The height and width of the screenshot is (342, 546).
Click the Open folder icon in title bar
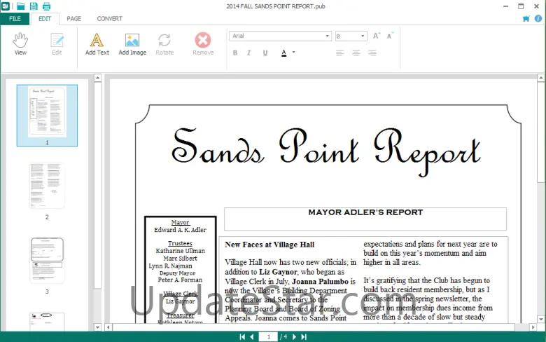(x=21, y=6)
